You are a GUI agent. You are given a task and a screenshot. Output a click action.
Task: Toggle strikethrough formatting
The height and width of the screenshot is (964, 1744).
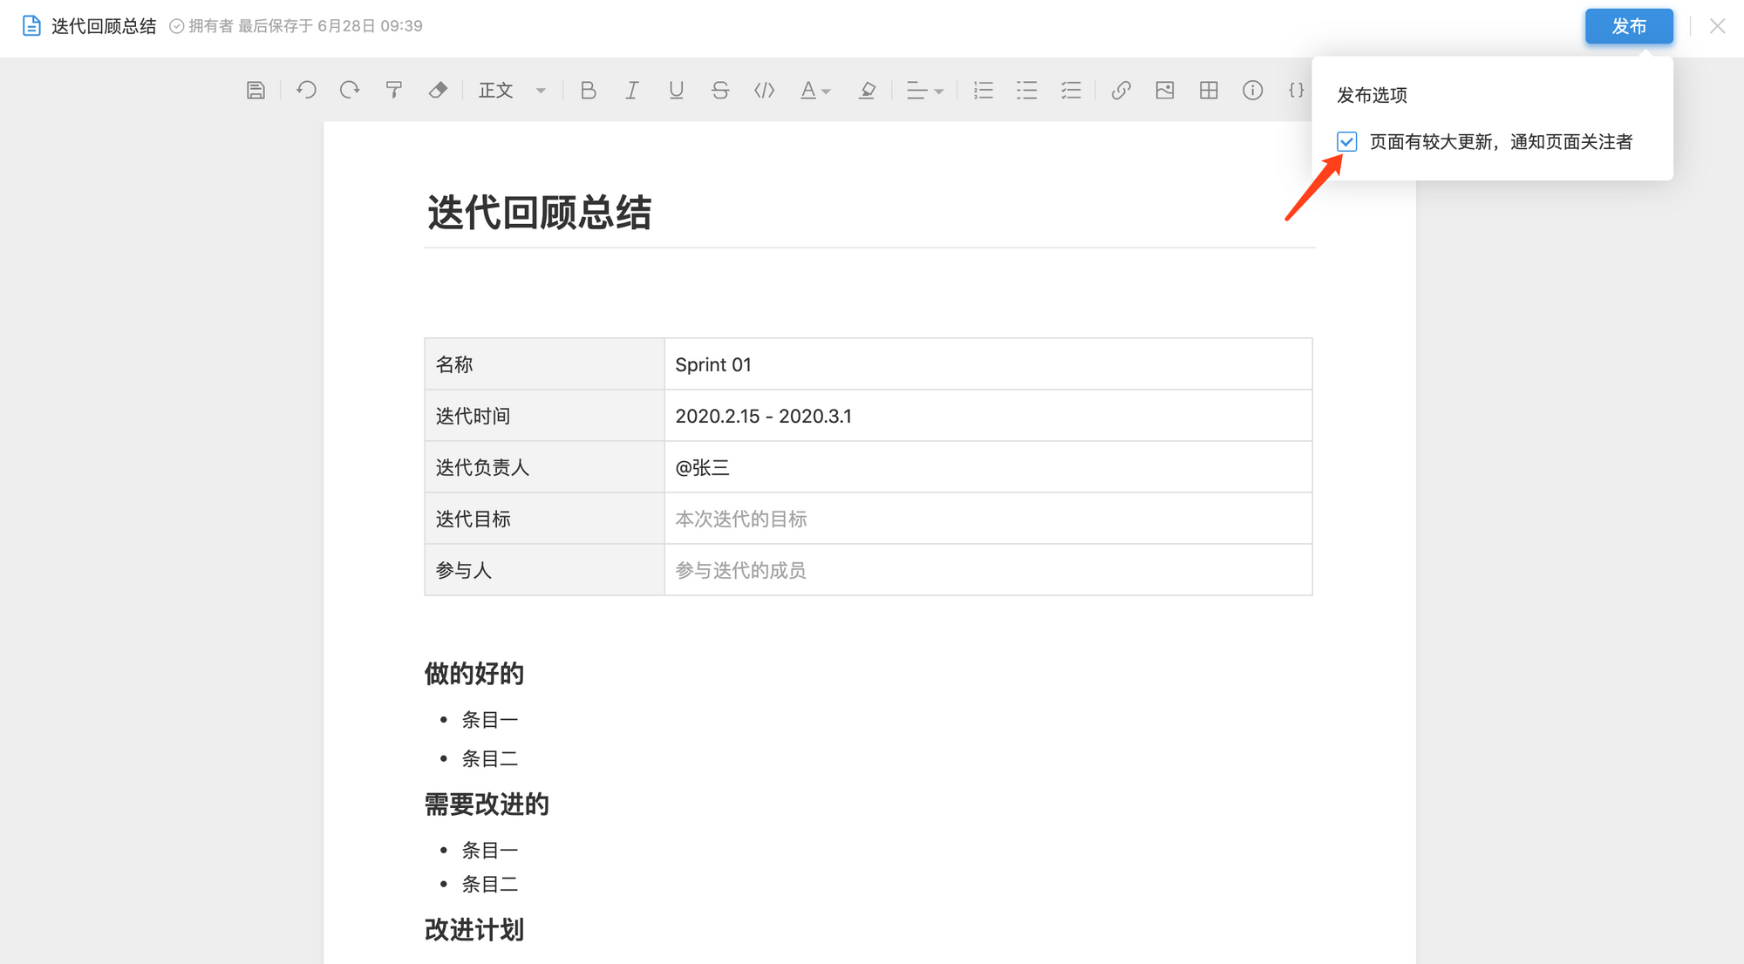coord(720,90)
